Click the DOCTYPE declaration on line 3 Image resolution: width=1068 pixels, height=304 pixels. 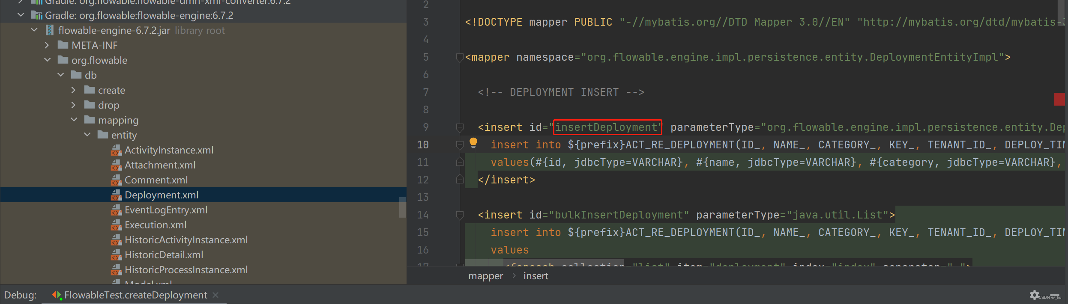pyautogui.click(x=765, y=22)
